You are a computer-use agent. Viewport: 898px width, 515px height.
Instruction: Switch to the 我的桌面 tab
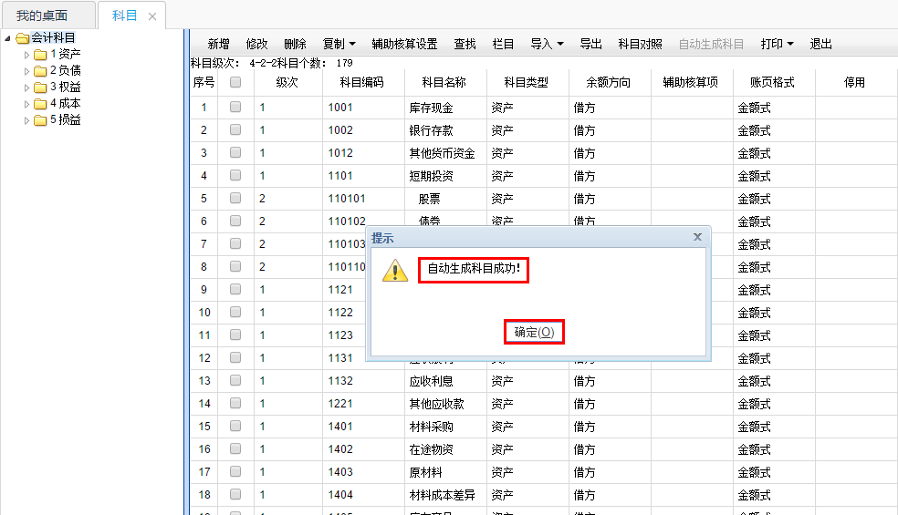pyautogui.click(x=42, y=15)
